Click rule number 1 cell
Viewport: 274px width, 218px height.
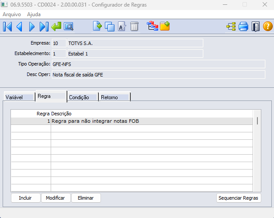click(x=31, y=121)
